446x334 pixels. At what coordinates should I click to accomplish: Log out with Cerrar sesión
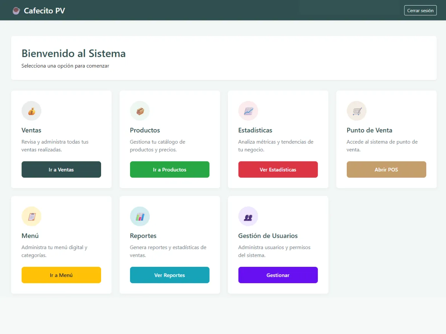point(420,10)
